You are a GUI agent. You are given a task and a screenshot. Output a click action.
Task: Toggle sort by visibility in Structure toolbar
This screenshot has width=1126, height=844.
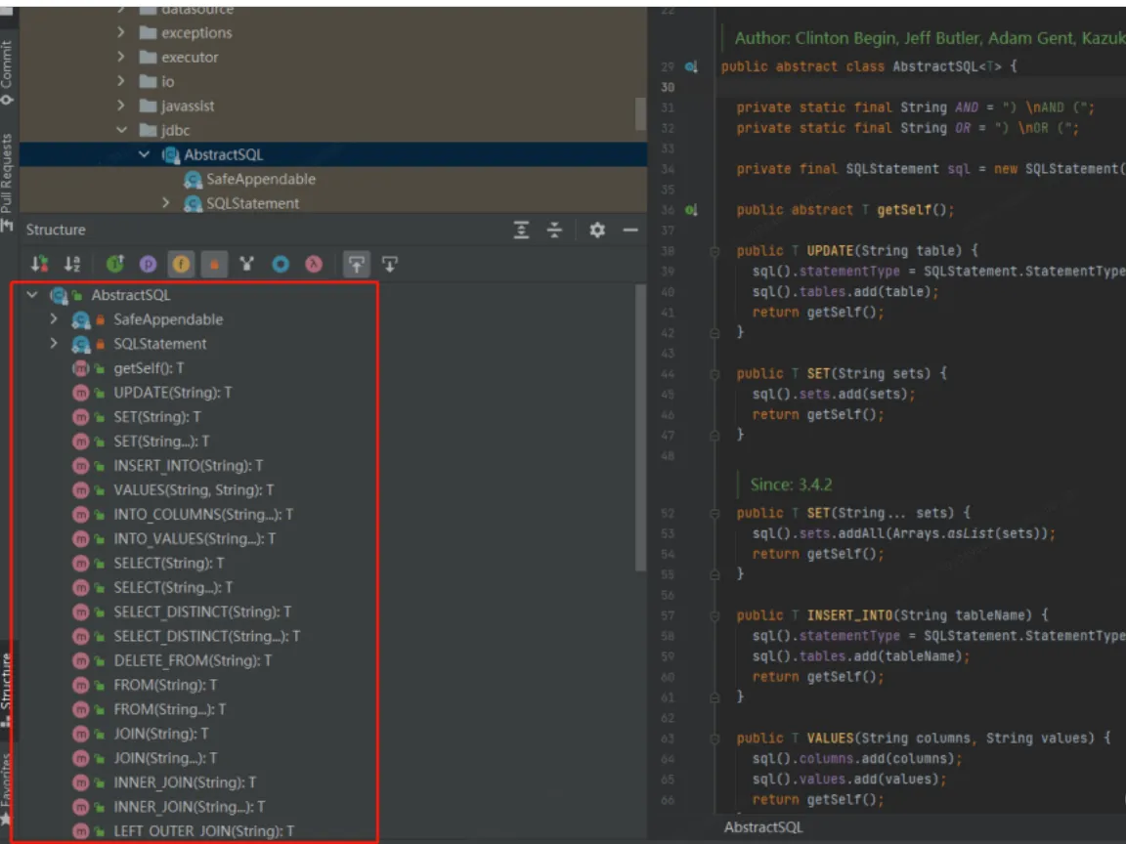click(x=39, y=264)
